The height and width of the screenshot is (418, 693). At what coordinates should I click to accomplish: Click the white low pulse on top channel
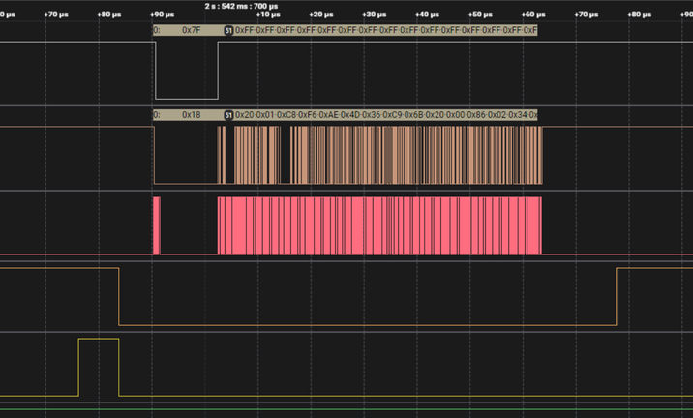tap(187, 97)
